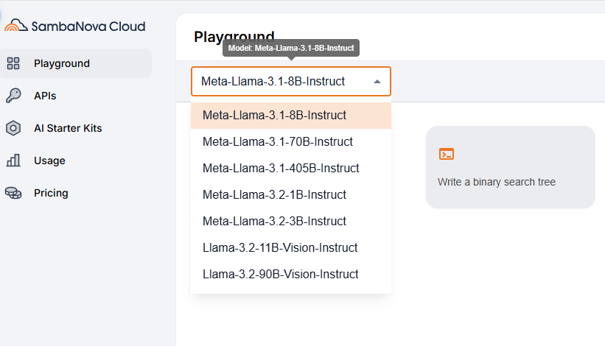Select Meta-Llama-3.1-8B-Instruct from the list
This screenshot has height=346, width=605.
pos(274,116)
